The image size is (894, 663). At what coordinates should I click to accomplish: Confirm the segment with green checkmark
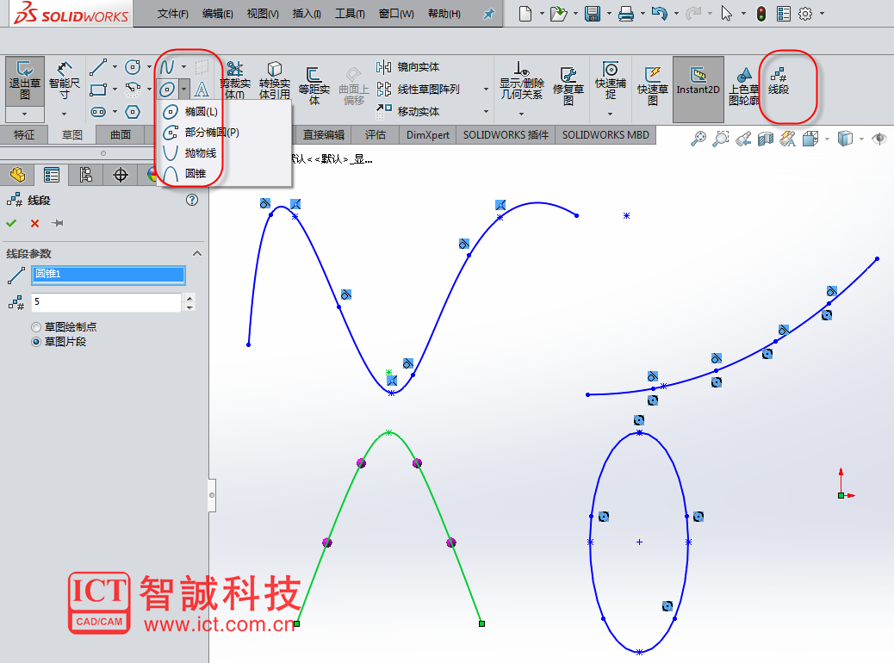pos(11,223)
